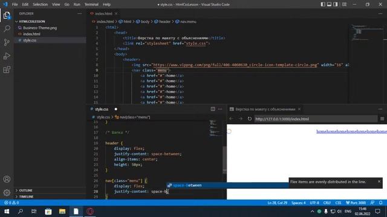Open the Edit menu

point(25,4)
